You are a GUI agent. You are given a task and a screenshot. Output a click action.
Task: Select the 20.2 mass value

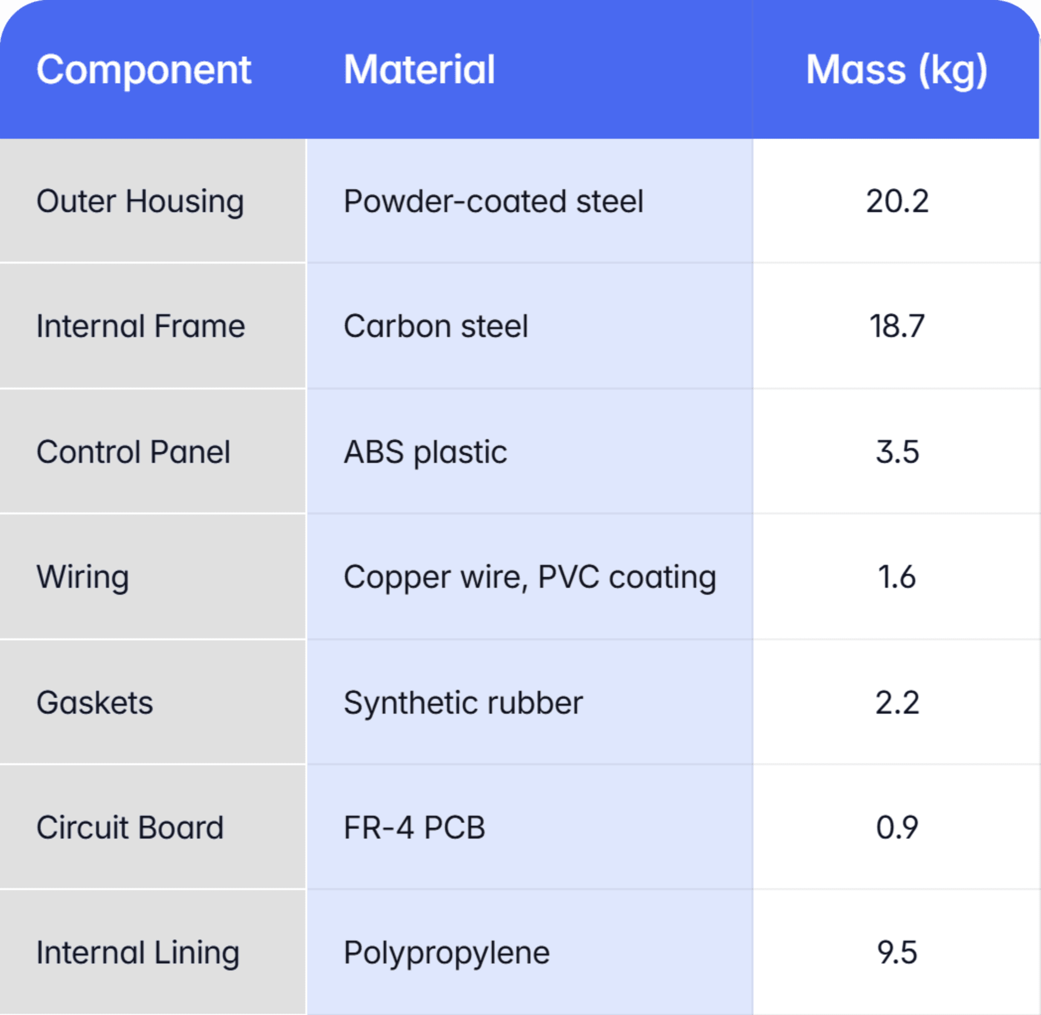tap(897, 201)
